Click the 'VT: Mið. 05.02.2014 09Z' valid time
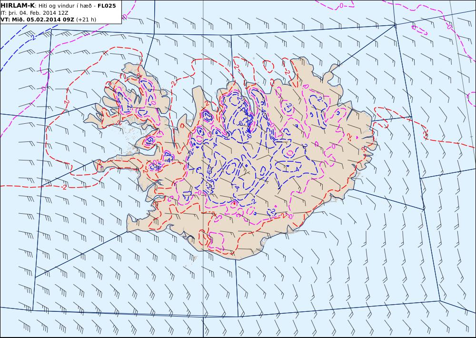Viewport: 476px width, 338px height. click(x=37, y=20)
